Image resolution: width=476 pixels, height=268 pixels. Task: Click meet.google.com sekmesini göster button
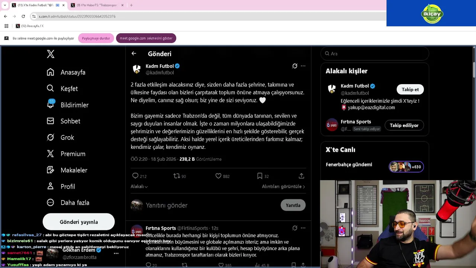(146, 38)
